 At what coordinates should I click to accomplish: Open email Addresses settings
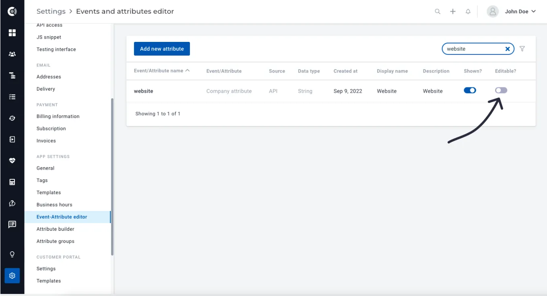[x=49, y=77]
